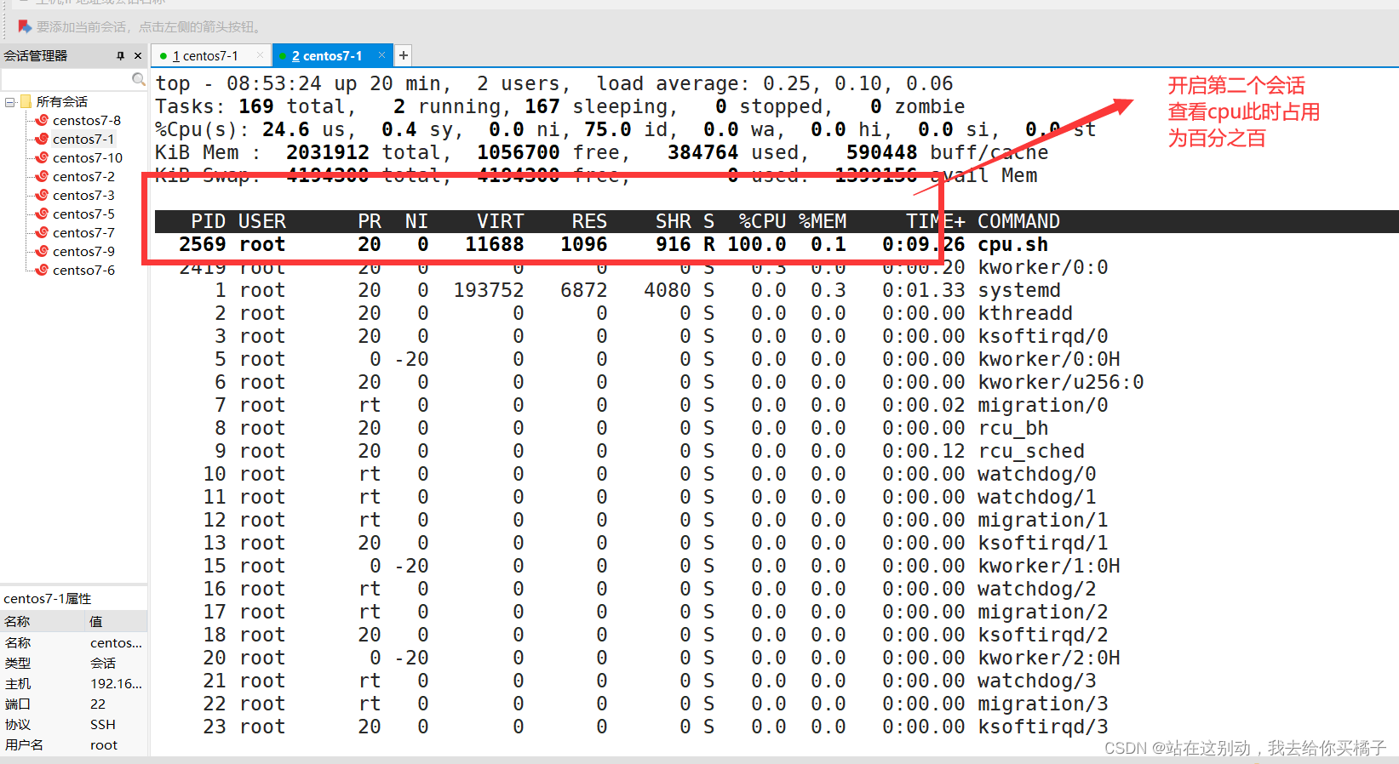Click the %CPU column header
This screenshot has width=1399, height=764.
762,221
